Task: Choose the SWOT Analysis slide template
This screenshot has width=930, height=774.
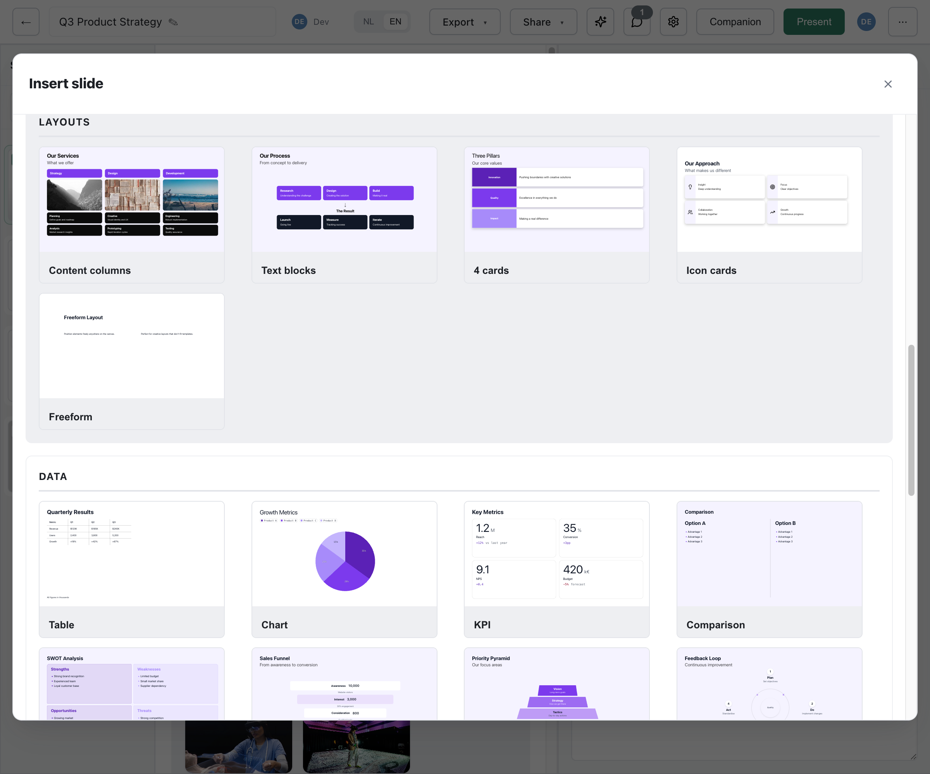Action: (x=131, y=684)
